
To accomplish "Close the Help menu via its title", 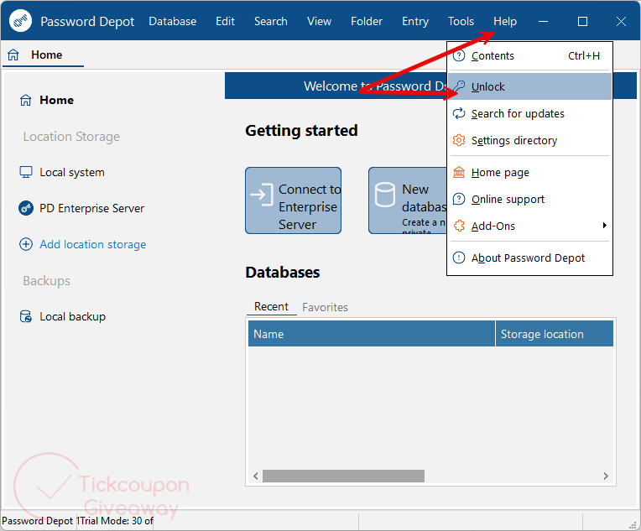I will click(505, 21).
